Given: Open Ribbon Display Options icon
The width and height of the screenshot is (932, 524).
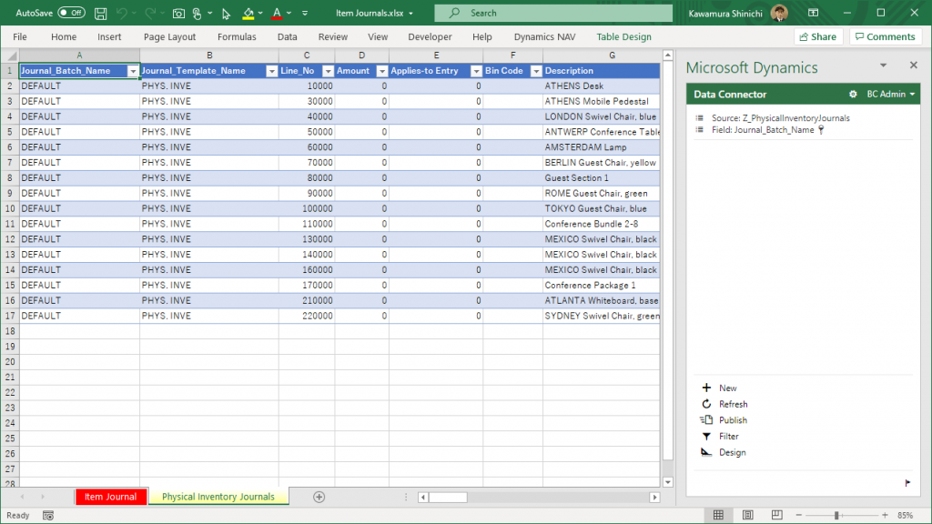Looking at the screenshot, I should click(x=813, y=13).
